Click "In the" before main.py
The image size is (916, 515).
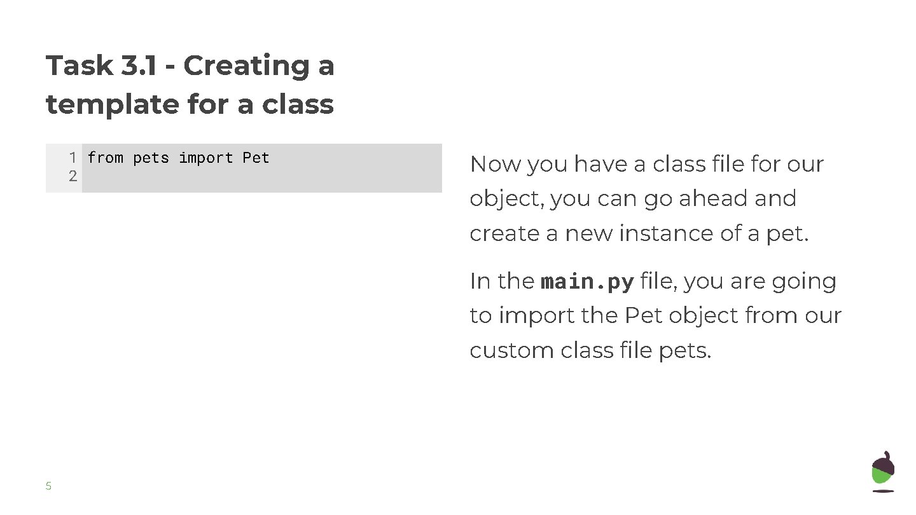[x=502, y=281]
